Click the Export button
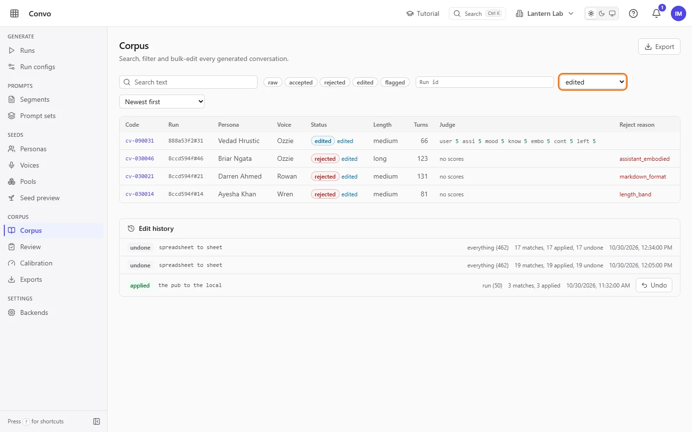 click(x=659, y=47)
